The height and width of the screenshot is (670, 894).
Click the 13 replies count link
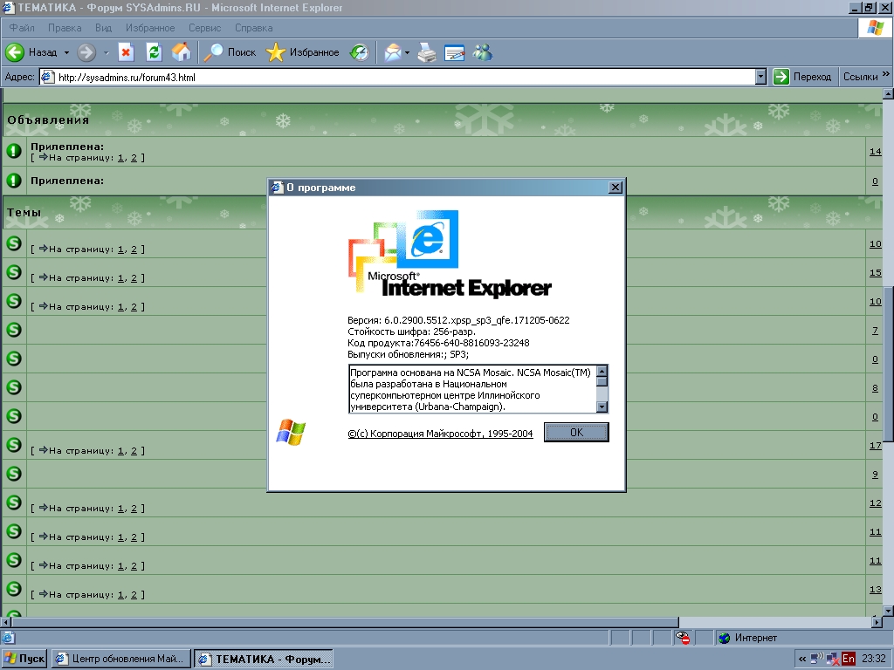[x=875, y=590]
